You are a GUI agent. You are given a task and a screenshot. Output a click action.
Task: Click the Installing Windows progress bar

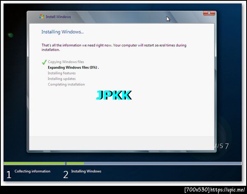(154, 163)
